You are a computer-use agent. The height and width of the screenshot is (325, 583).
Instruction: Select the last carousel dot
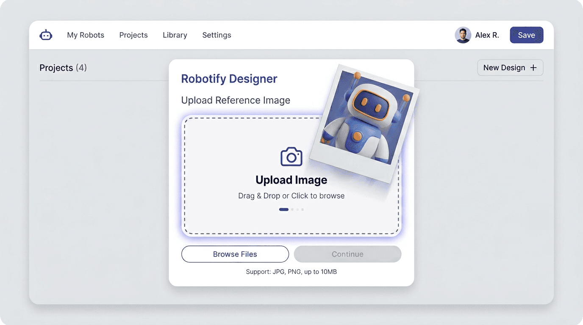302,209
